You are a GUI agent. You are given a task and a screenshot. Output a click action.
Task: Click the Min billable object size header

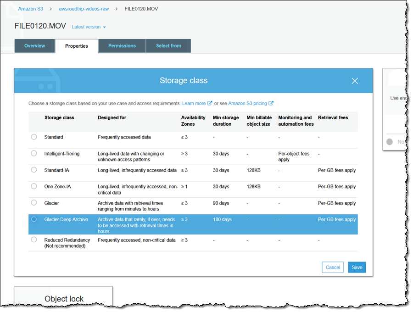[x=259, y=121]
